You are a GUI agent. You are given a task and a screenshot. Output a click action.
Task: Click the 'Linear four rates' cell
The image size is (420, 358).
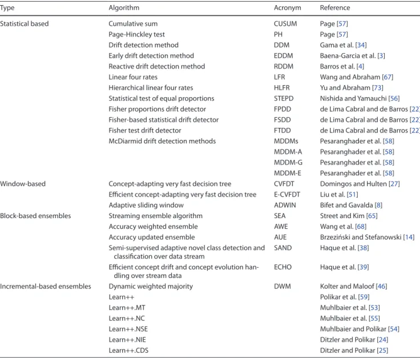(133, 77)
